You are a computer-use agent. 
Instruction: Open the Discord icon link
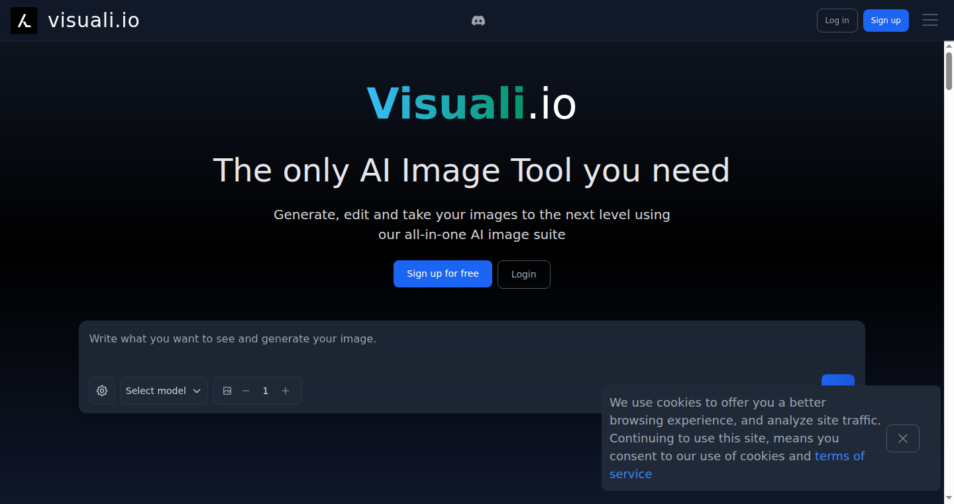click(478, 21)
